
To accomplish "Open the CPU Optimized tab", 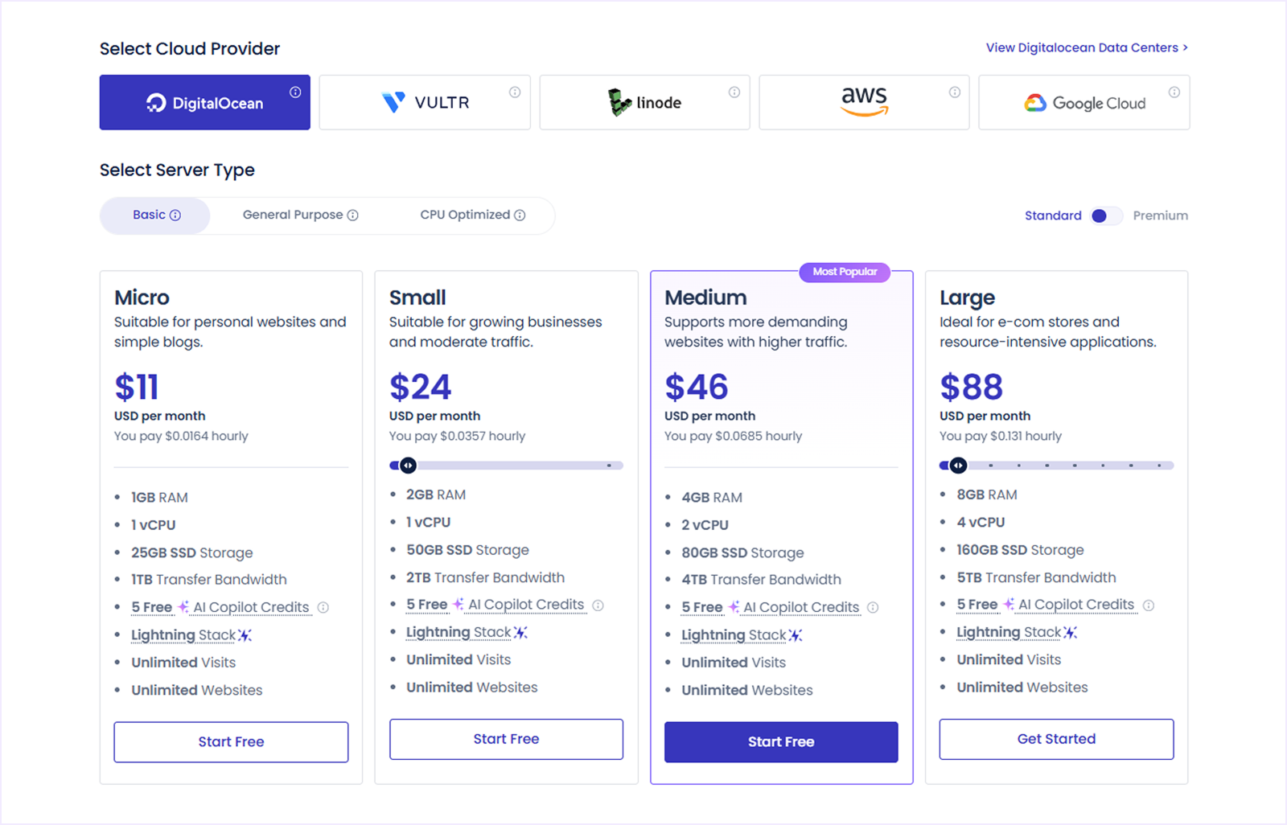I will click(465, 215).
